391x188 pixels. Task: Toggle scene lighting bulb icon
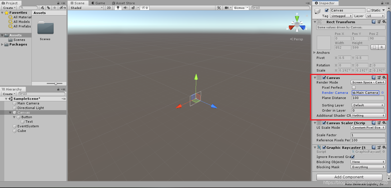point(118,8)
